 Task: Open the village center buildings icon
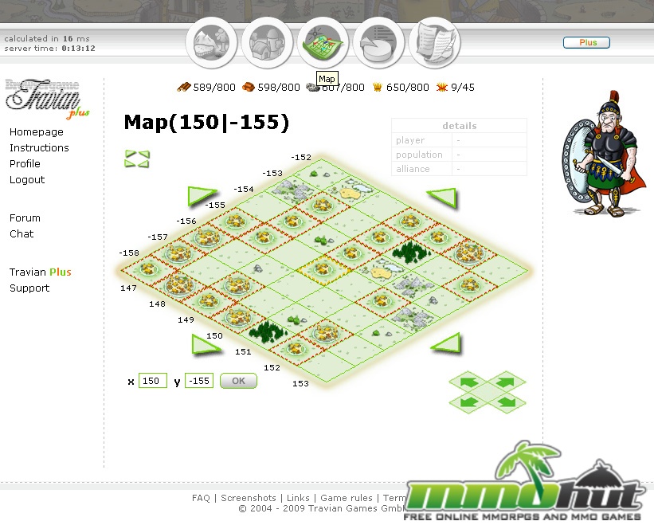267,42
